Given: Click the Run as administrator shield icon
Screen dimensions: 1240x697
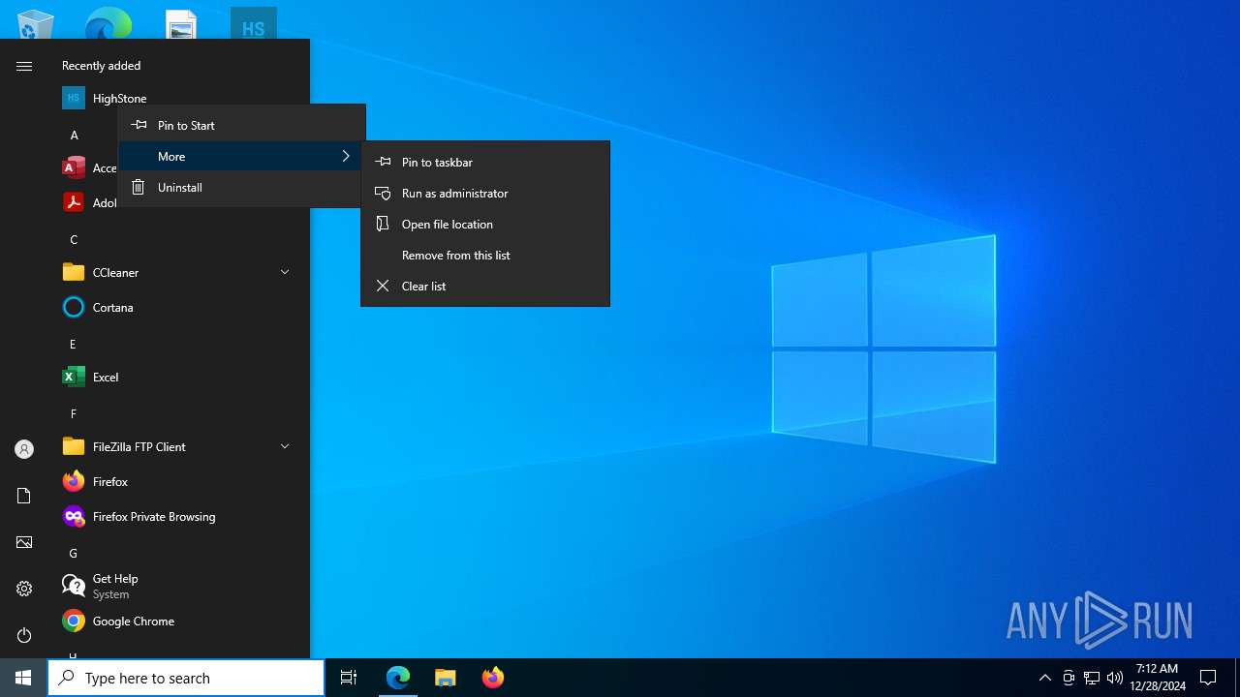Looking at the screenshot, I should click(383, 193).
